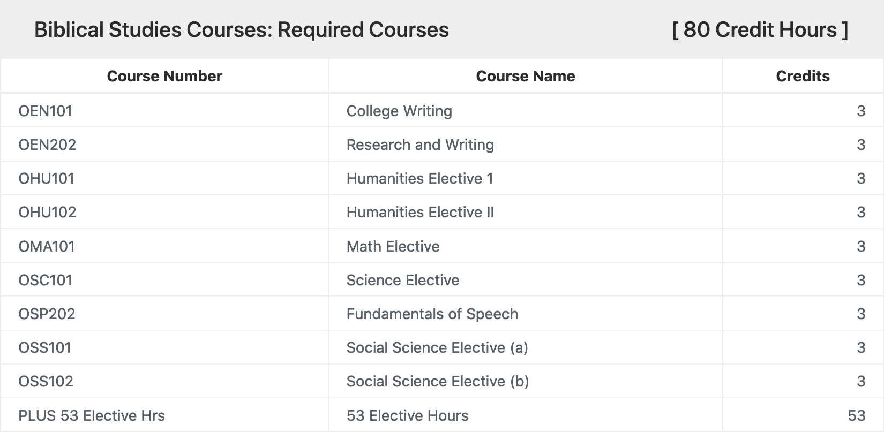Viewport: 884px width, 432px height.
Task: Select Social Science Elective (b) name
Action: point(438,381)
